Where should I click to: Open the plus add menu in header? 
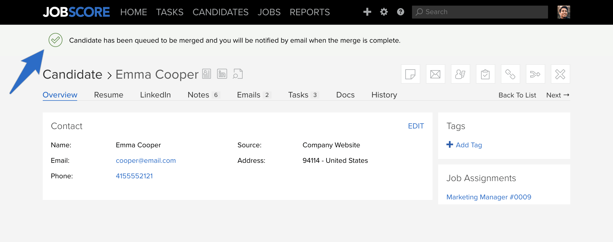[367, 12]
